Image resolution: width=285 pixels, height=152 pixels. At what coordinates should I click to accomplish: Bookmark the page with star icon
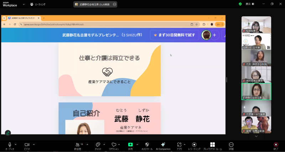[197, 24]
